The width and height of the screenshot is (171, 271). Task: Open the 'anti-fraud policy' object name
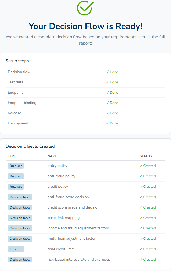(x=61, y=176)
